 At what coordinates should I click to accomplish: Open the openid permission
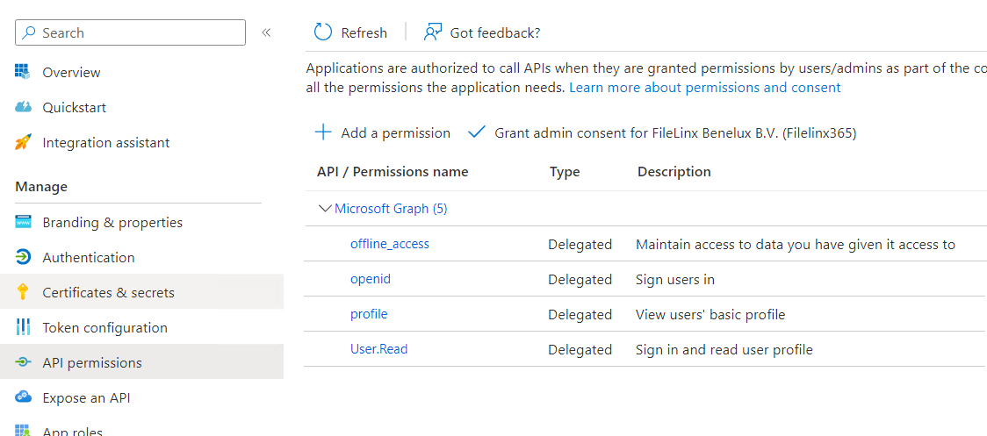pyautogui.click(x=371, y=279)
